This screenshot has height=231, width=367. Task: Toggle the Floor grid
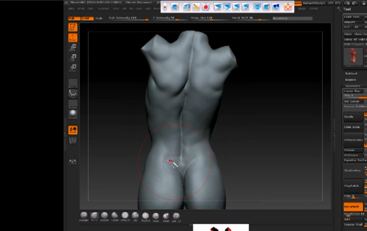(73, 140)
